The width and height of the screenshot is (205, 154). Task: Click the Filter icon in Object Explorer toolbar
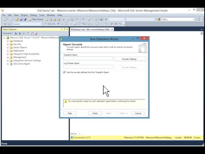tap(28, 33)
